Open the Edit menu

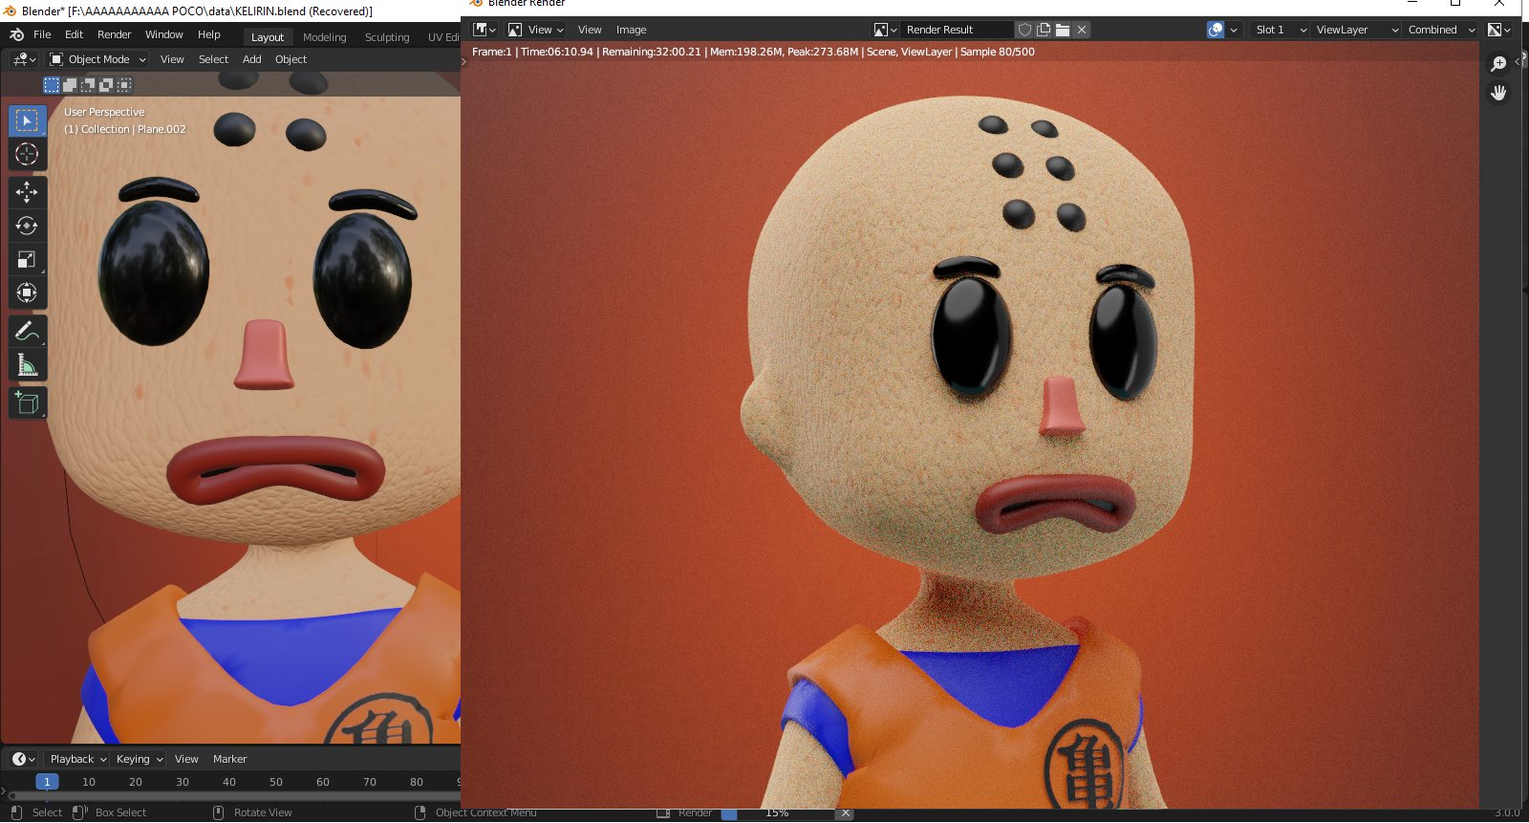pos(74,34)
